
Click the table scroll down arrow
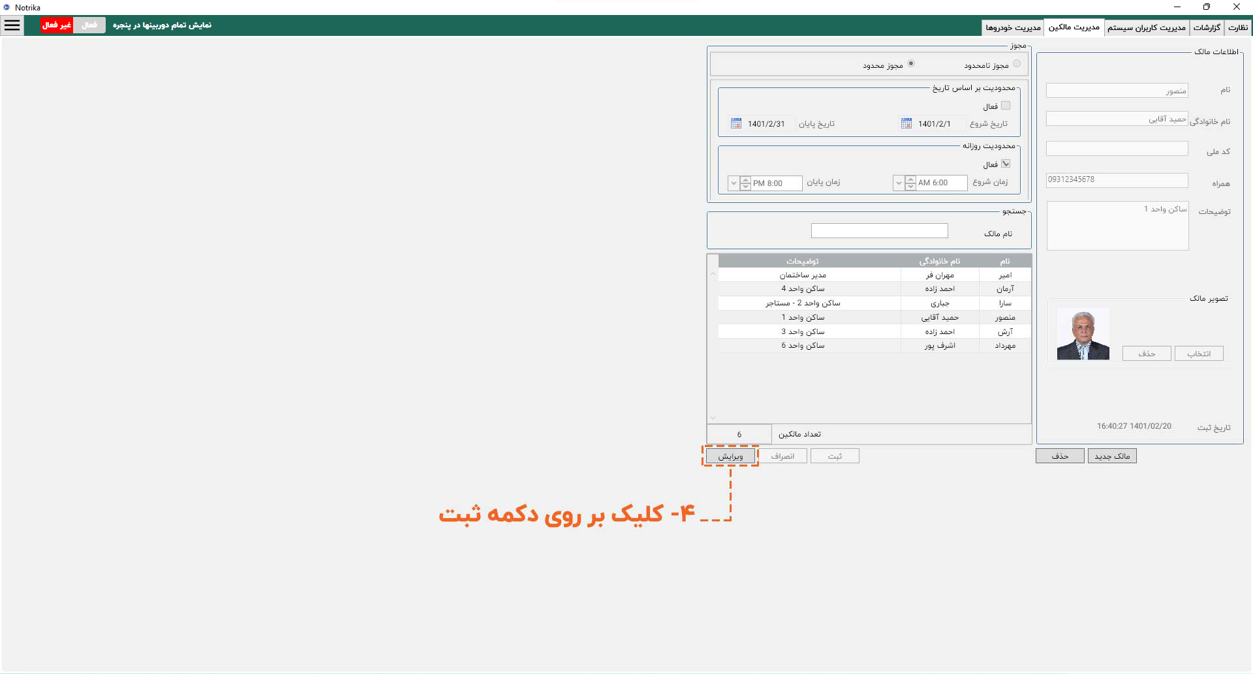tap(713, 418)
